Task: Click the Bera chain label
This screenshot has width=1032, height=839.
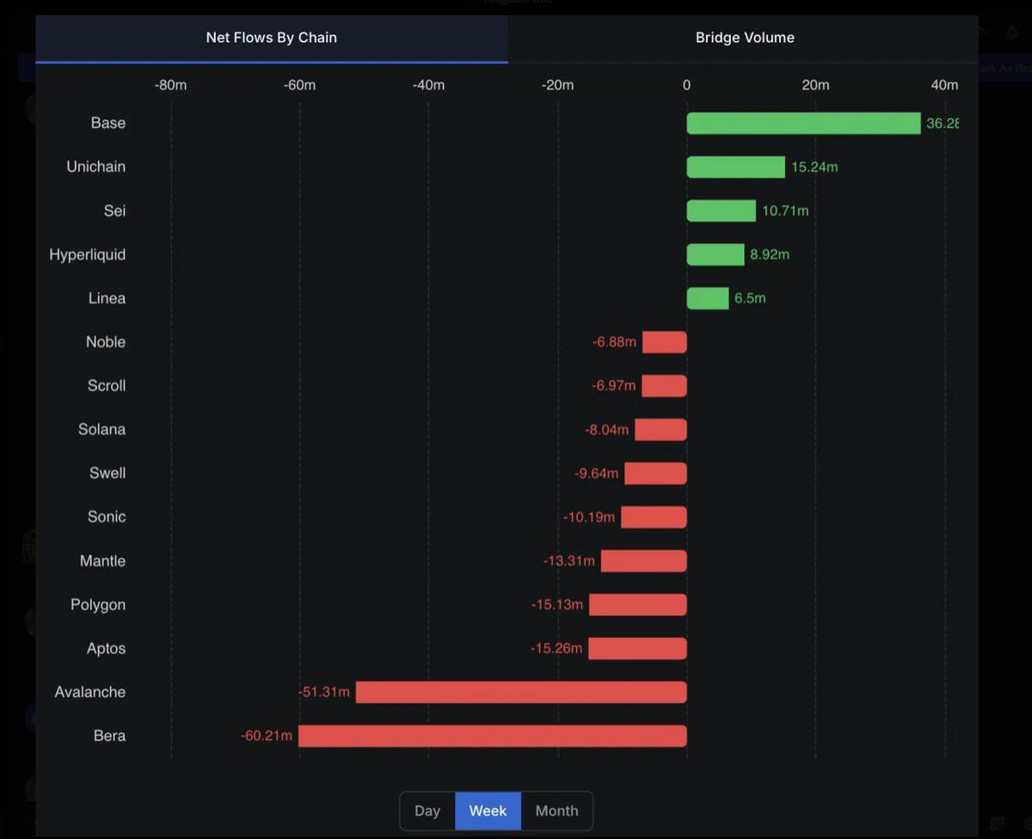Action: point(109,736)
